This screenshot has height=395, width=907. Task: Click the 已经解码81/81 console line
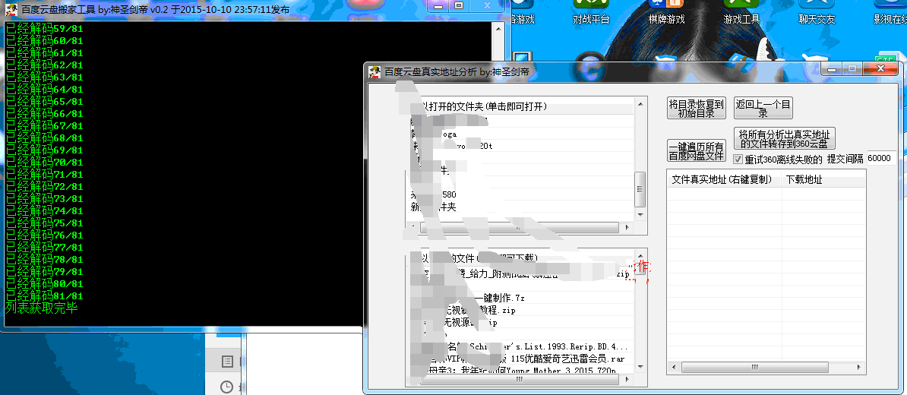tap(44, 296)
